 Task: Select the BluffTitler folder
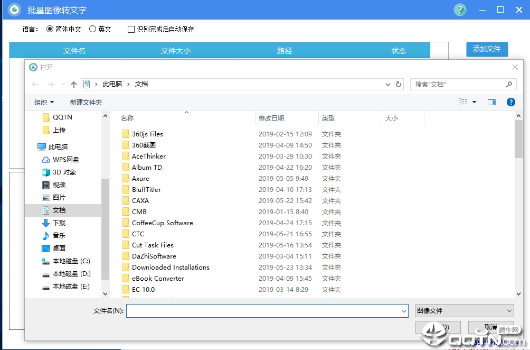pos(146,190)
